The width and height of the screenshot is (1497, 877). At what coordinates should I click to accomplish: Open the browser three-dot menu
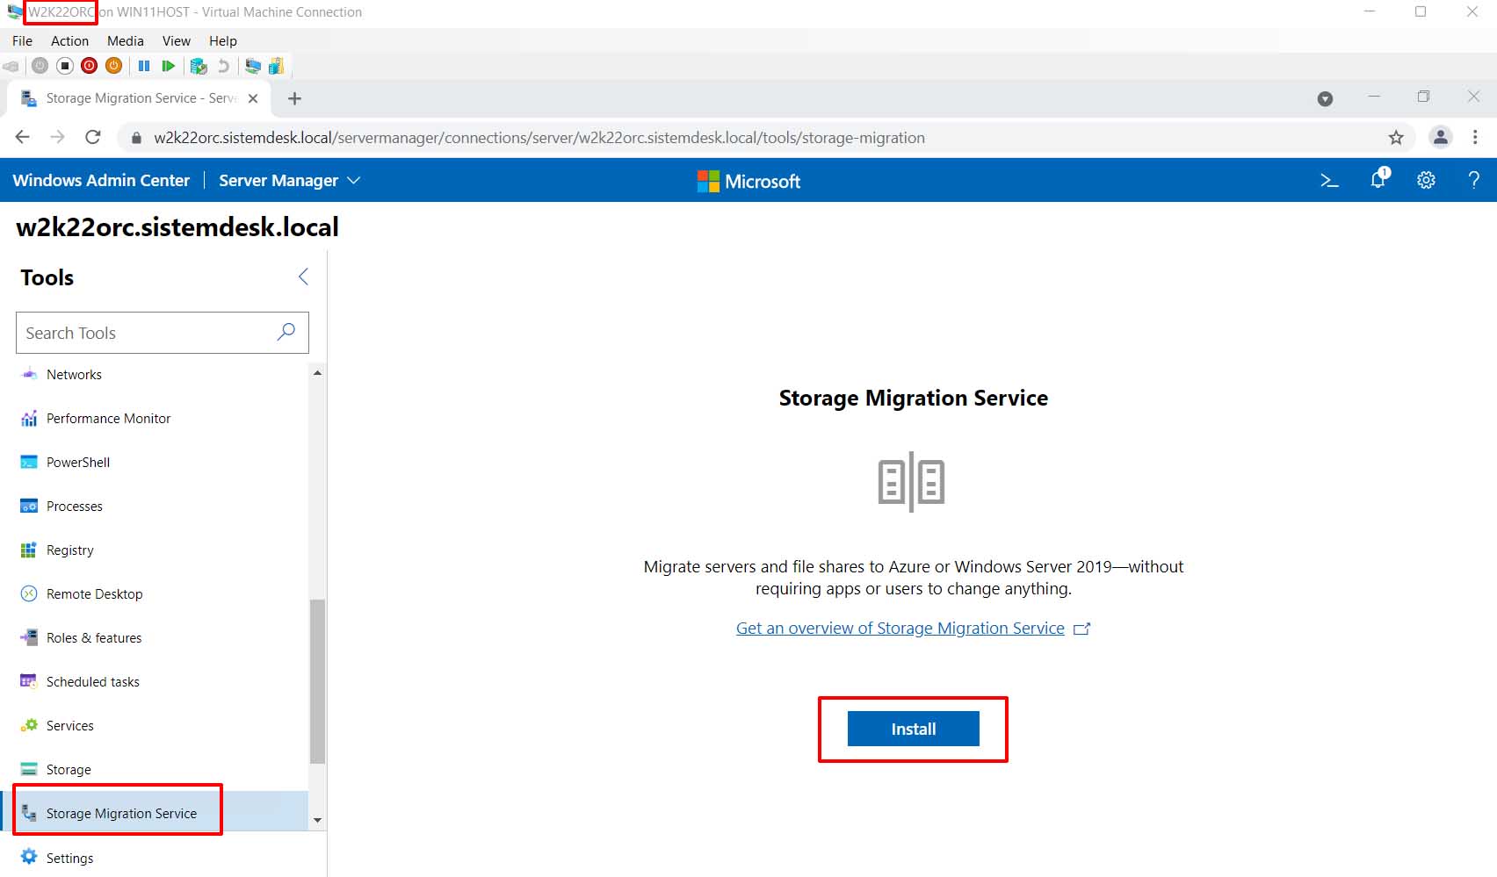point(1475,137)
